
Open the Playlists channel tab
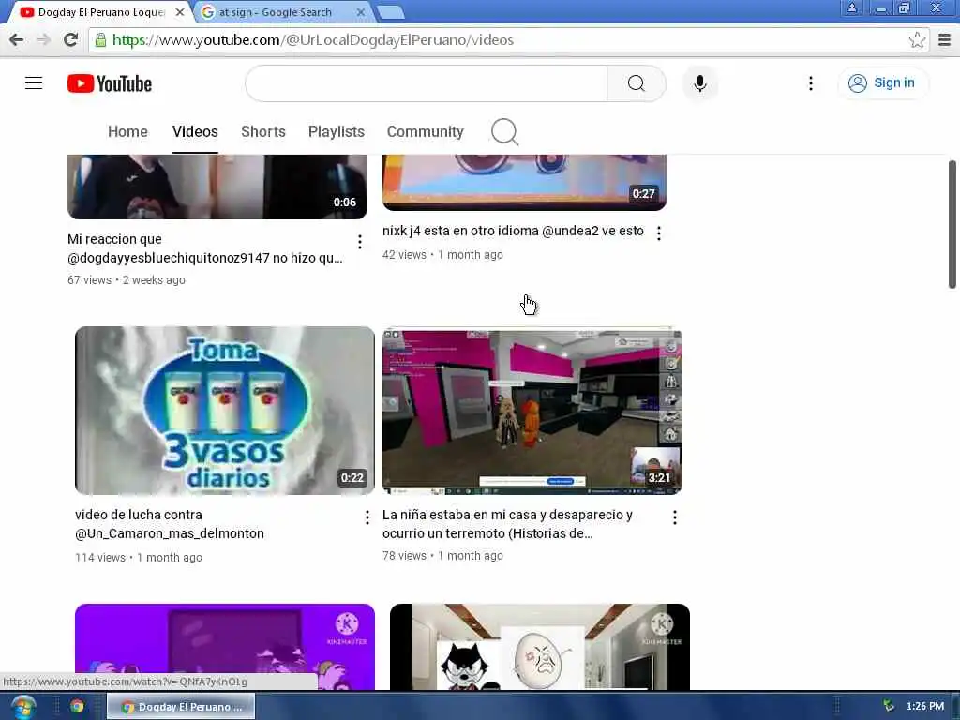[337, 131]
